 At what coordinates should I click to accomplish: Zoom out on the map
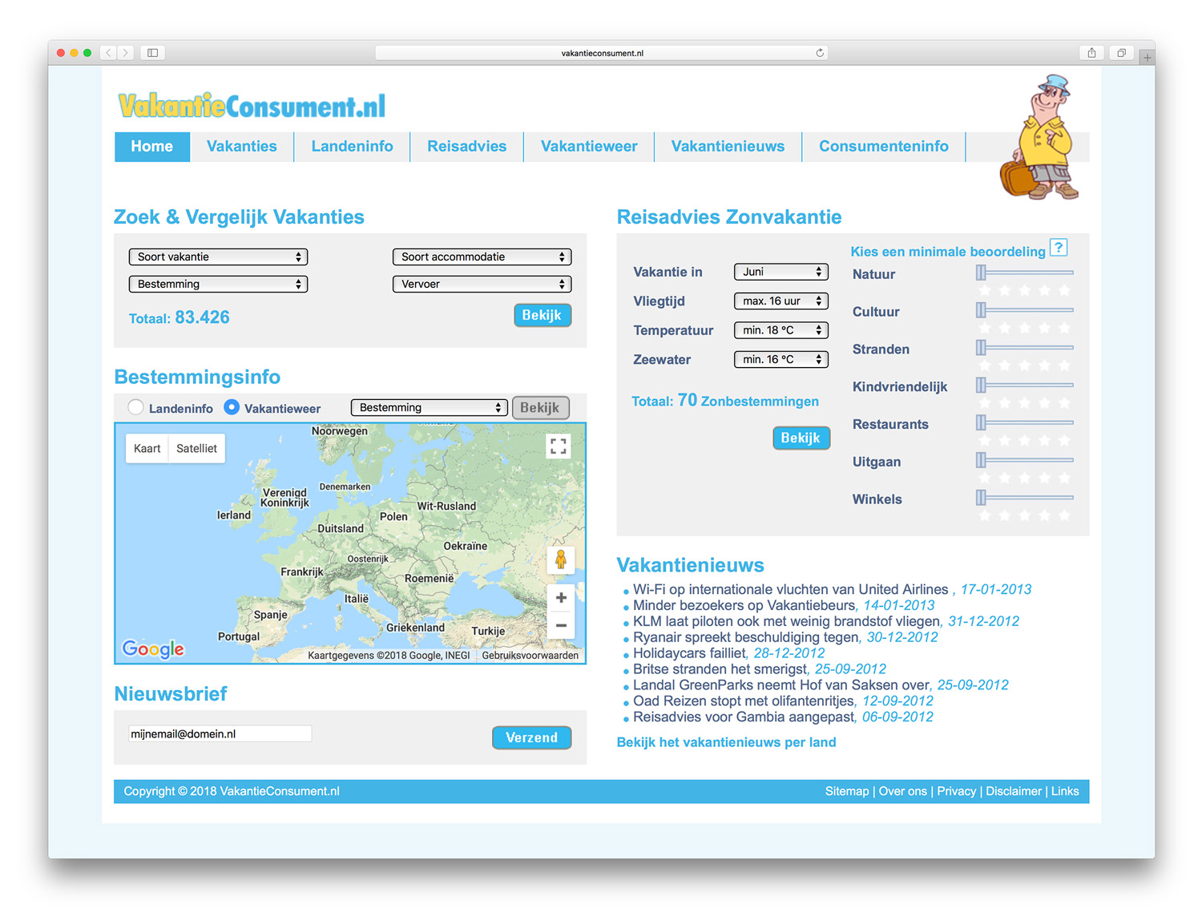click(561, 625)
